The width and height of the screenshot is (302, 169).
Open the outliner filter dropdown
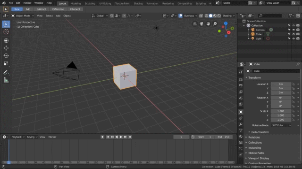291,15
